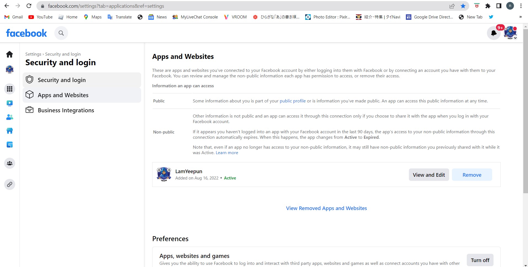The width and height of the screenshot is (528, 267).
Task: Open the Gmail bookmark
Action: point(14,17)
